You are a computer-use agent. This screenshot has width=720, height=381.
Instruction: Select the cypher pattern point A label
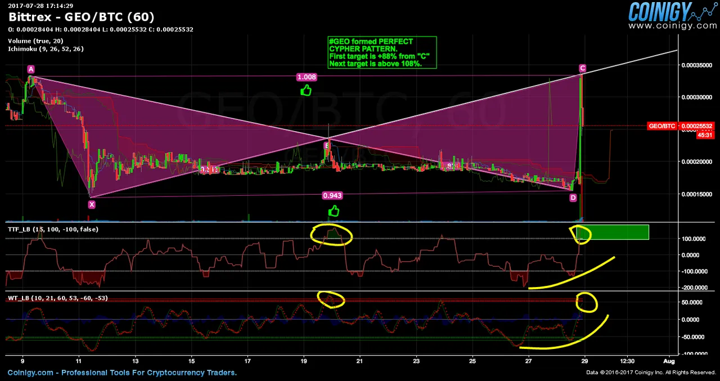(31, 69)
